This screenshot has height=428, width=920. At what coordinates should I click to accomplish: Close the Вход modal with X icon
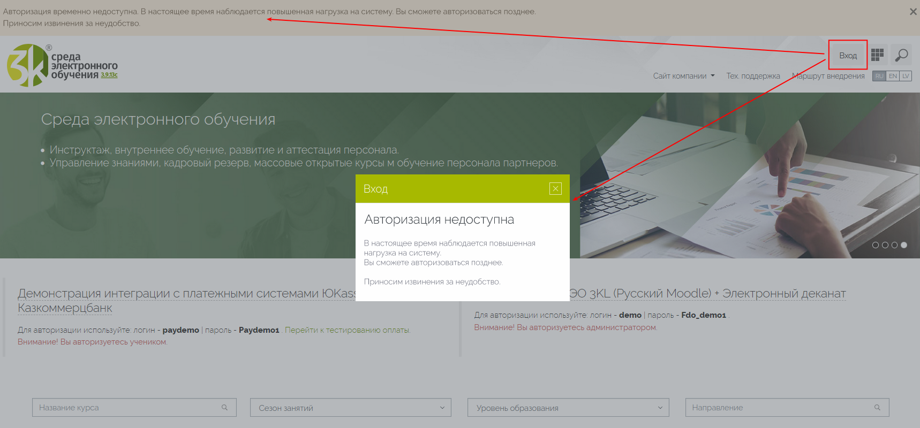coord(555,188)
